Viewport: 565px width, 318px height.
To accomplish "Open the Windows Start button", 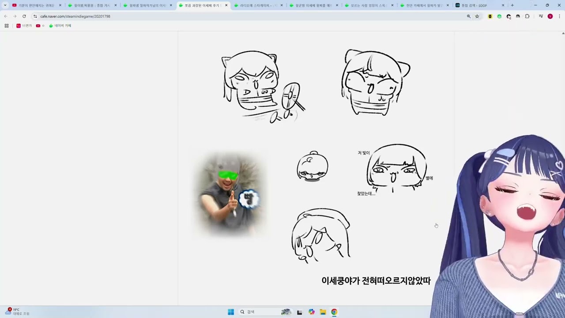I will (x=231, y=312).
